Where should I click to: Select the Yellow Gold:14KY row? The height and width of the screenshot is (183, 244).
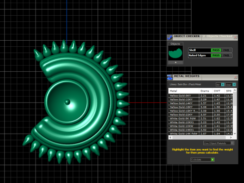(201, 103)
